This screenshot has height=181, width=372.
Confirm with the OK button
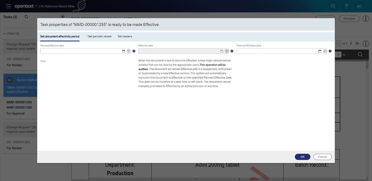click(x=303, y=157)
